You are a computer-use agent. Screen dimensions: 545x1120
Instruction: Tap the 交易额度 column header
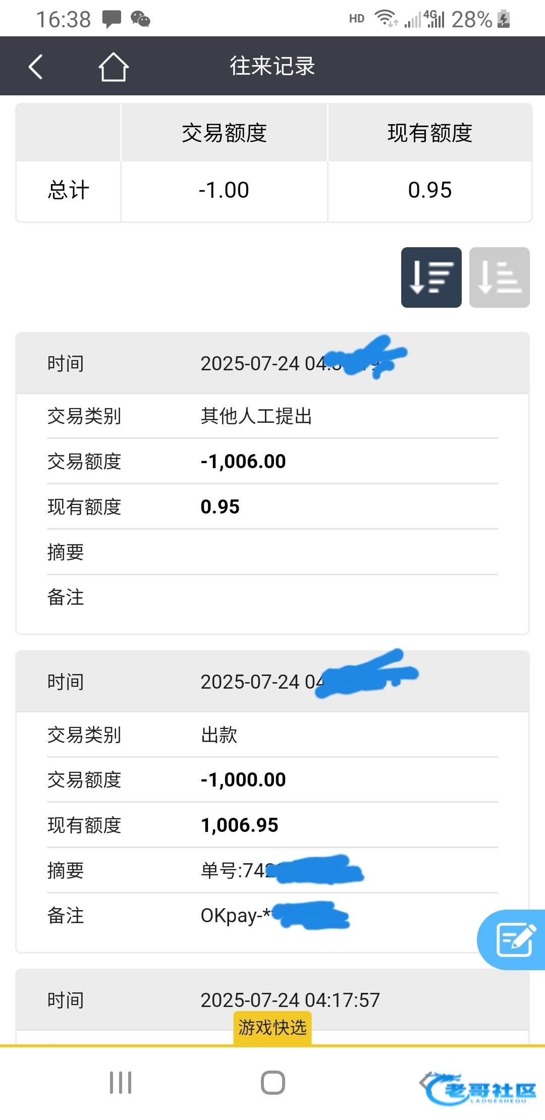[224, 133]
